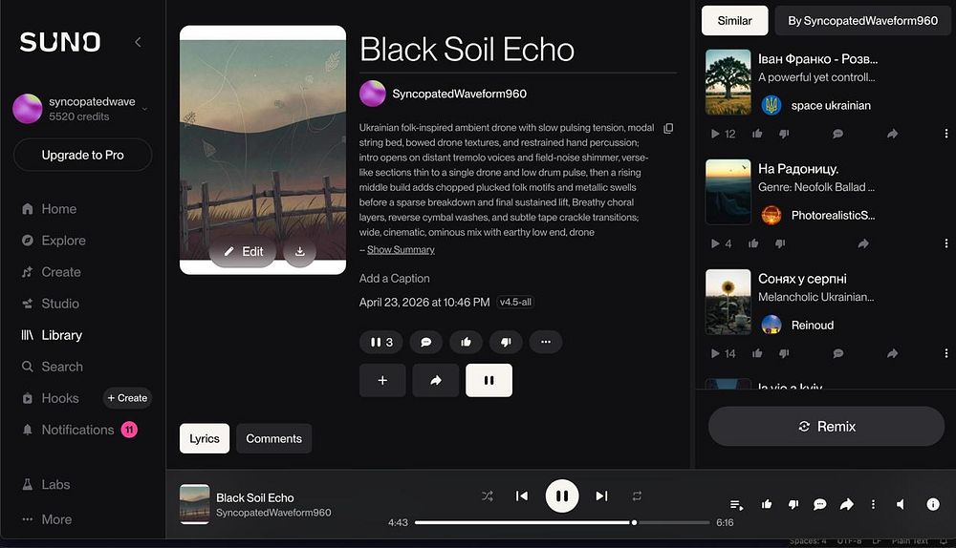Viewport: 956px width, 548px height.
Task: Open more options for Іван Франко track
Action: pyautogui.click(x=946, y=134)
